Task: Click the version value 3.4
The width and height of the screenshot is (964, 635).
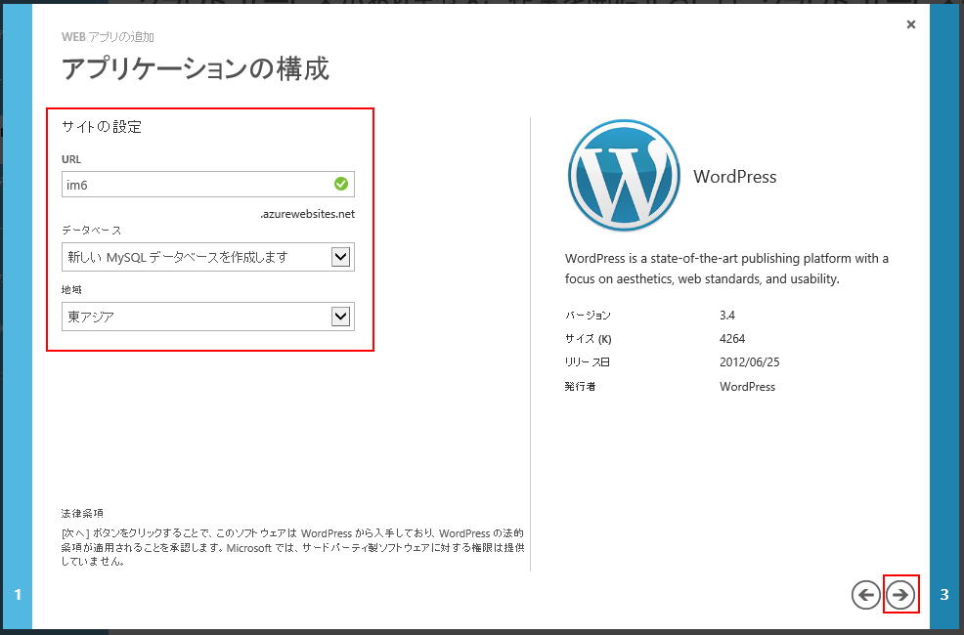Action: click(727, 315)
